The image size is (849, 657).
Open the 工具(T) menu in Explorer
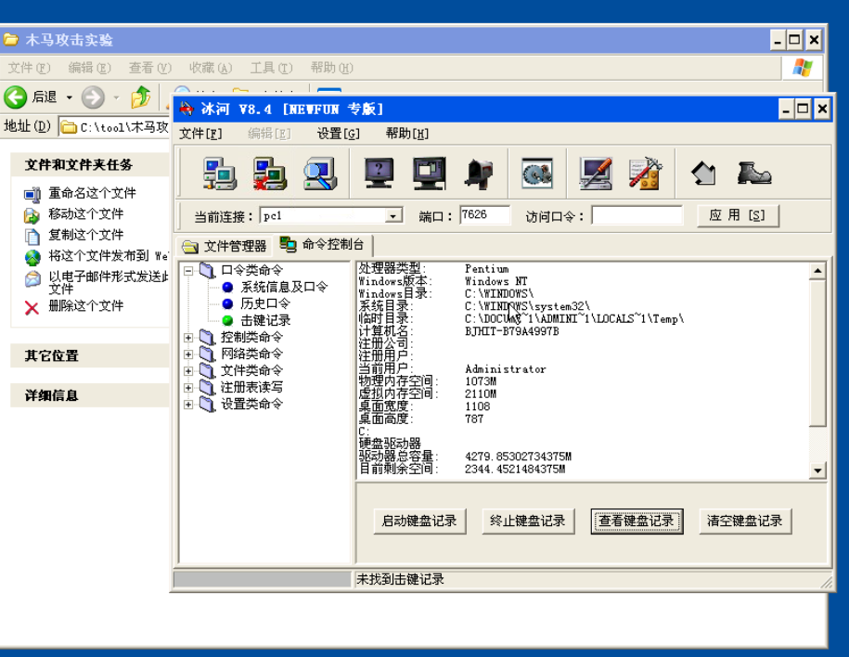[271, 68]
